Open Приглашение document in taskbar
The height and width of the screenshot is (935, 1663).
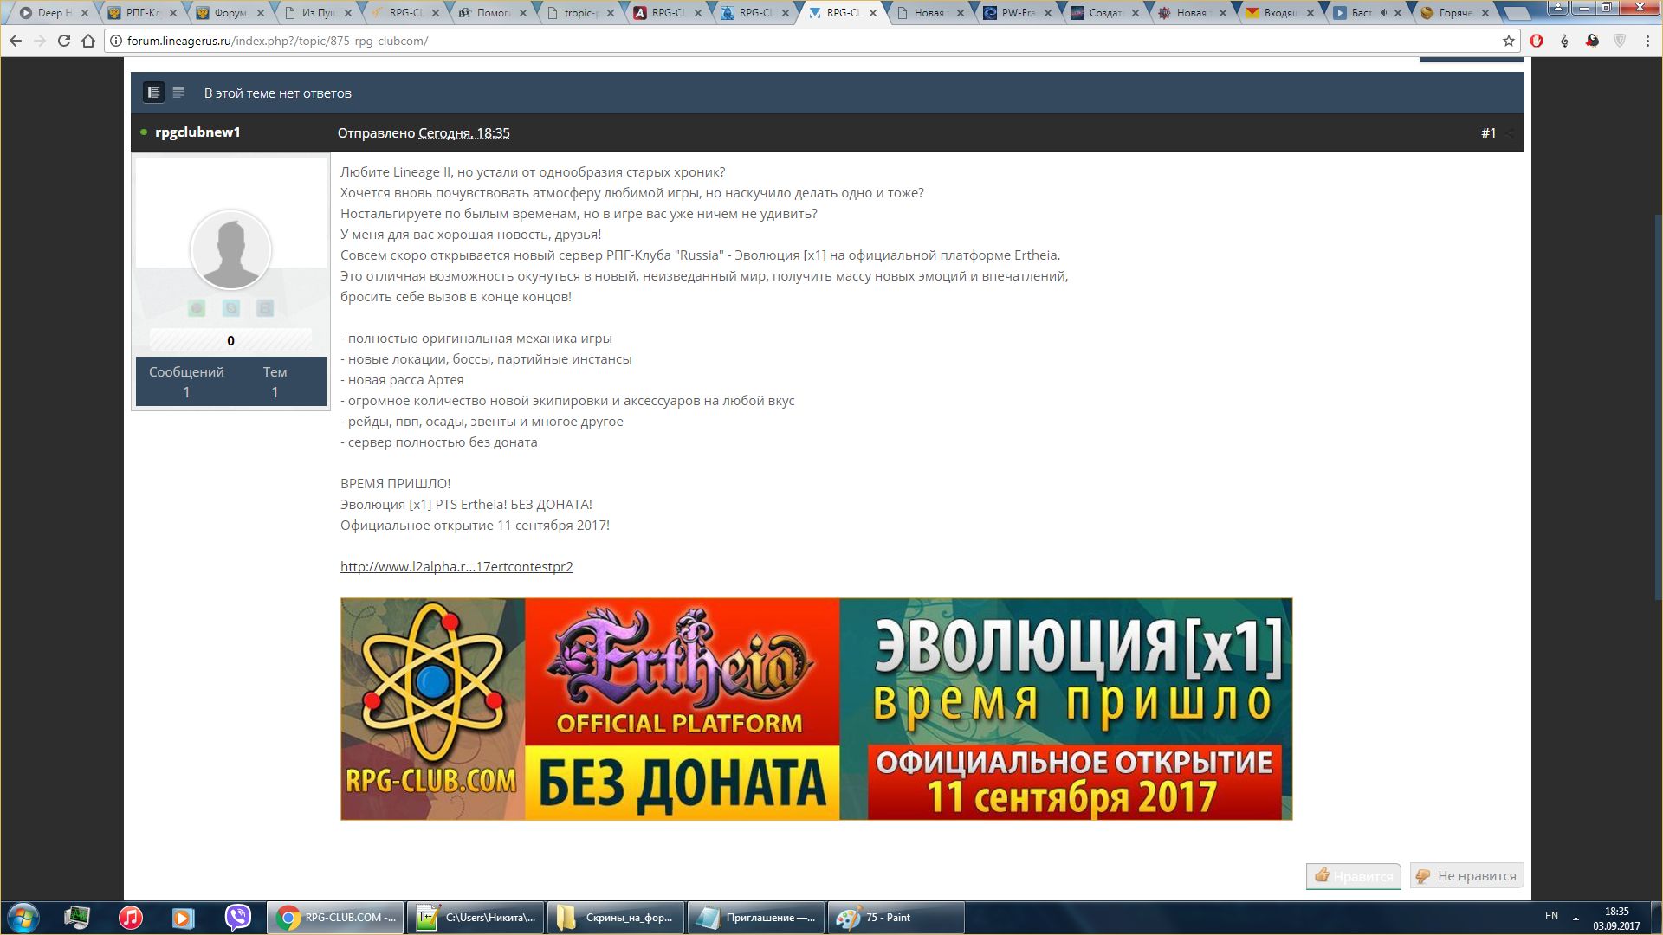[x=756, y=918]
